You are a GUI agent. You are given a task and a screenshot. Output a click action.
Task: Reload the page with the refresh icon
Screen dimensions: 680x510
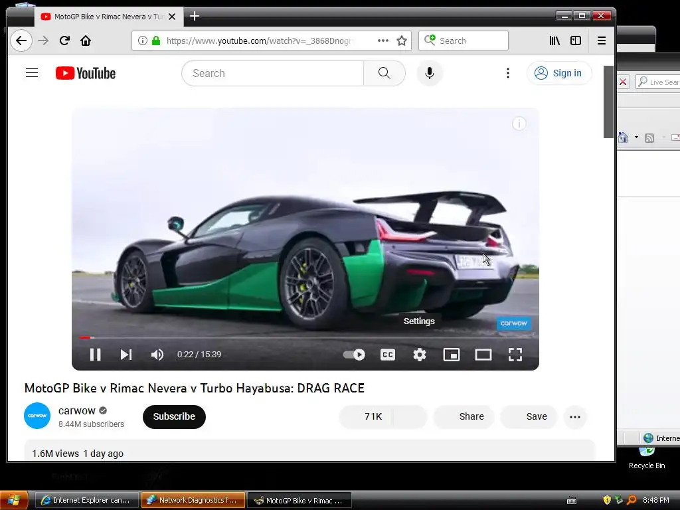tap(64, 41)
